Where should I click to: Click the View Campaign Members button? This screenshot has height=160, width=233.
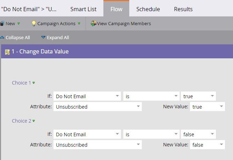tap(124, 24)
